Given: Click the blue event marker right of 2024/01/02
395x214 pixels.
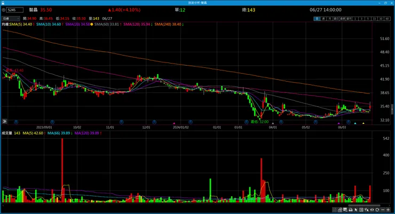Looking at the screenshot, I should point(191,122).
